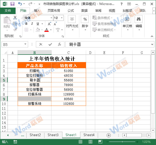Select cell C8 containing 126900
156x145 pixels.
click(69, 94)
